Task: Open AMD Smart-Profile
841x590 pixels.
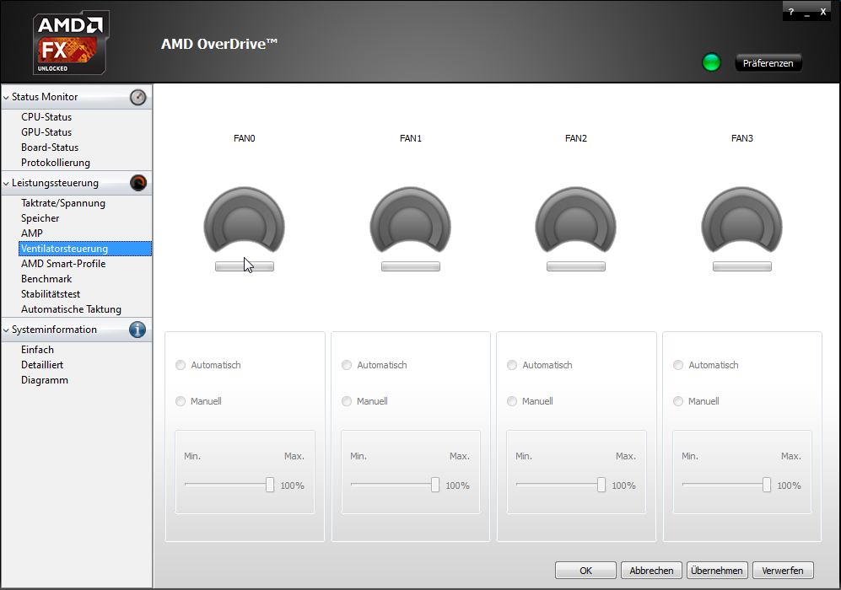Action: pos(63,264)
